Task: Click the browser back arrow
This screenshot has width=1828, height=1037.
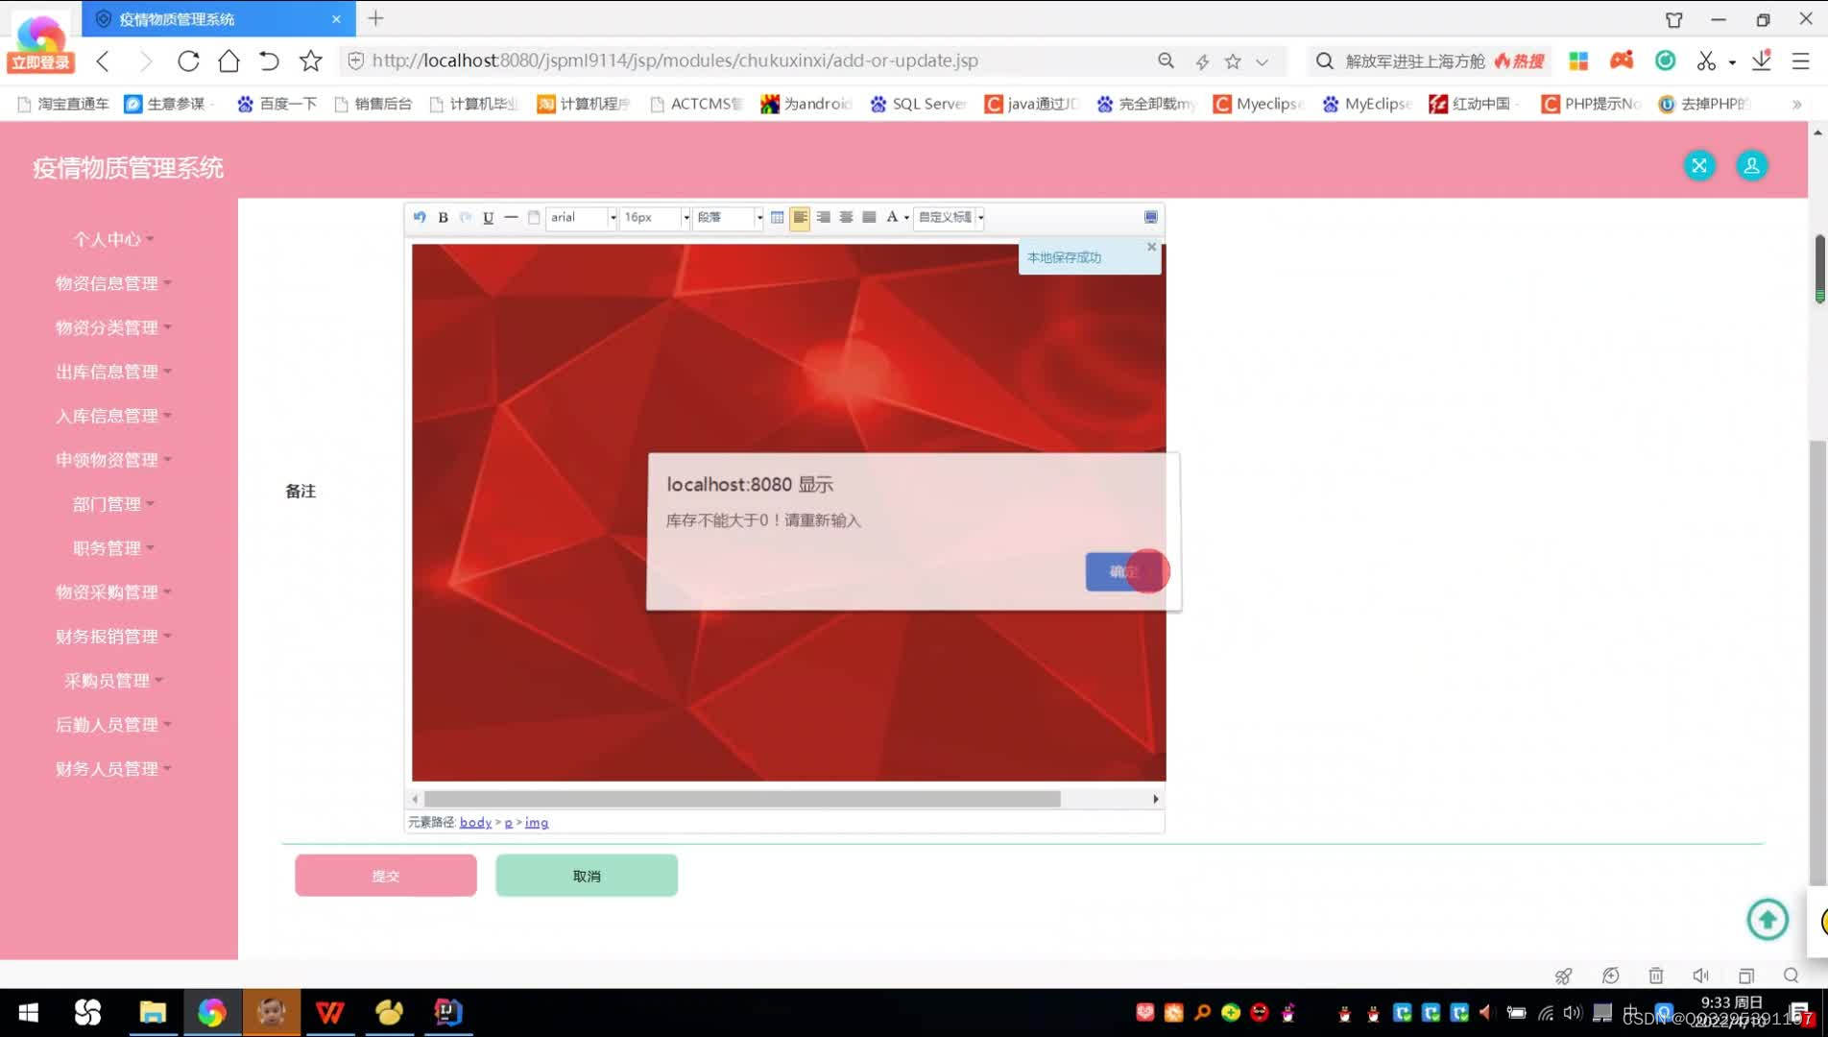Action: [x=104, y=61]
